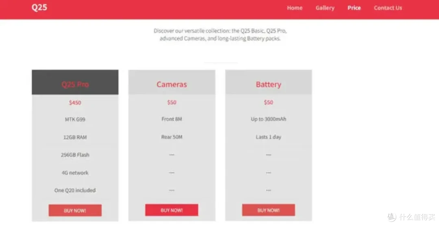
Task: Select the Cameras card header
Action: (172, 82)
